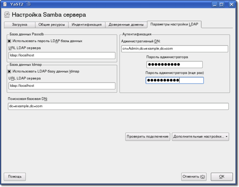This screenshot has width=239, height=187.
Task: Focus the 'Поисковая базовая DN' text field
Action: (x=118, y=106)
